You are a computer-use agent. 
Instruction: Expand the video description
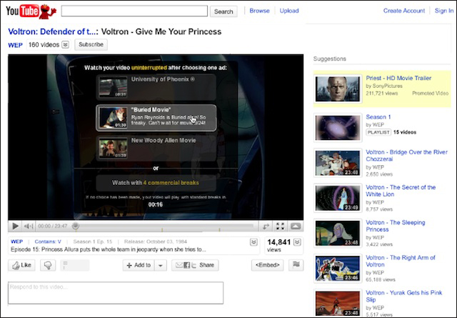tap(253, 242)
